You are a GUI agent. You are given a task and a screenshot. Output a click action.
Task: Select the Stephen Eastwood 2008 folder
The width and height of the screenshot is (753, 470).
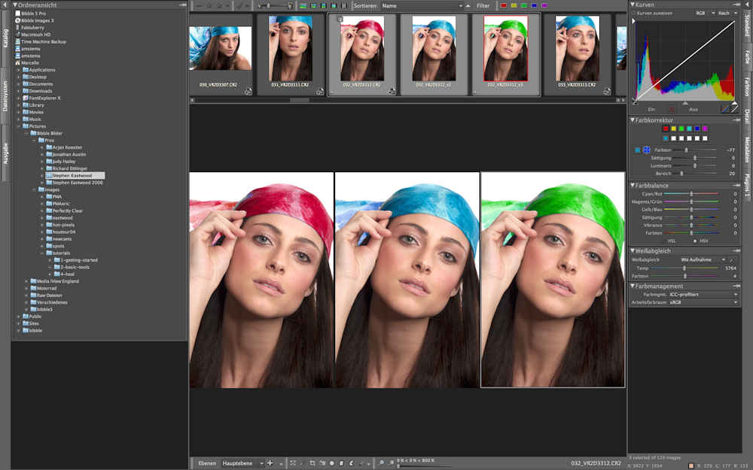click(77, 182)
